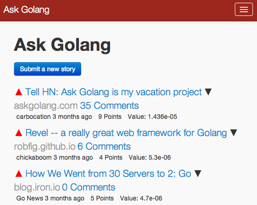View the 35 Comments thread
This screenshot has width=257, height=205.
point(109,105)
